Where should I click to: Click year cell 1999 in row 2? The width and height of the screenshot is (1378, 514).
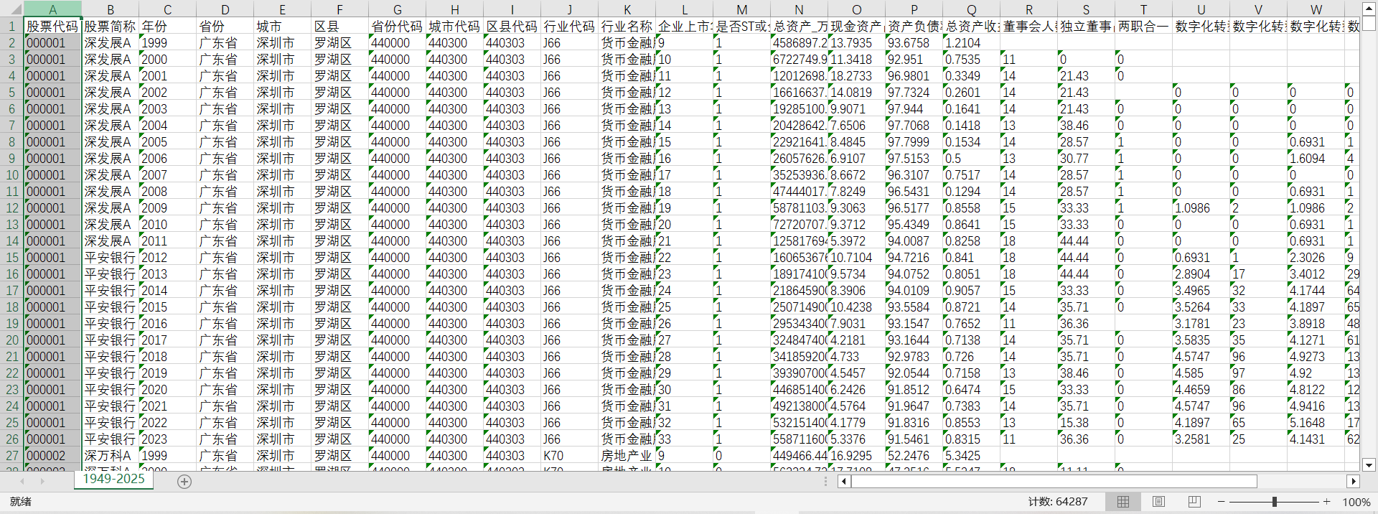point(167,42)
